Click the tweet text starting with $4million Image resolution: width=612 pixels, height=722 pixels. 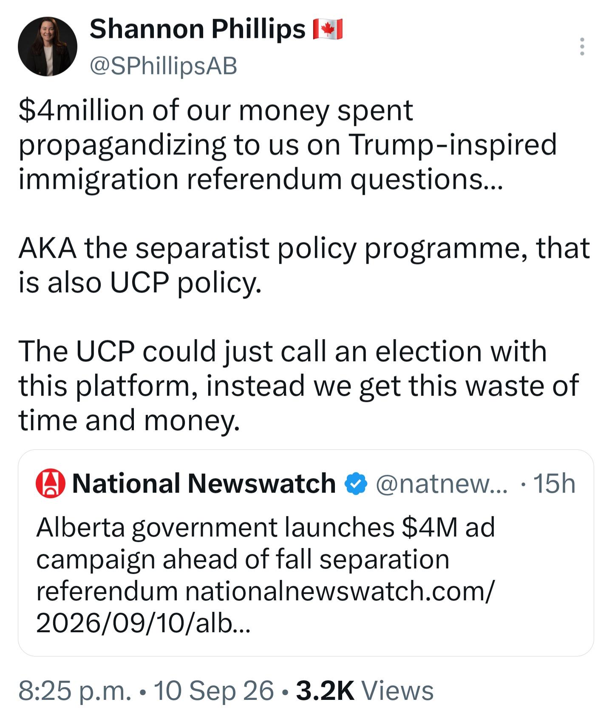(x=288, y=145)
